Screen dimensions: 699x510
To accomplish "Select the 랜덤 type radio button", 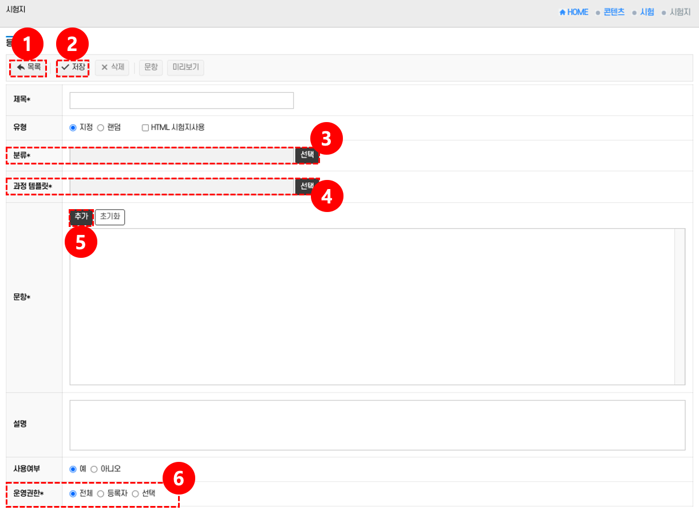I will (x=101, y=128).
